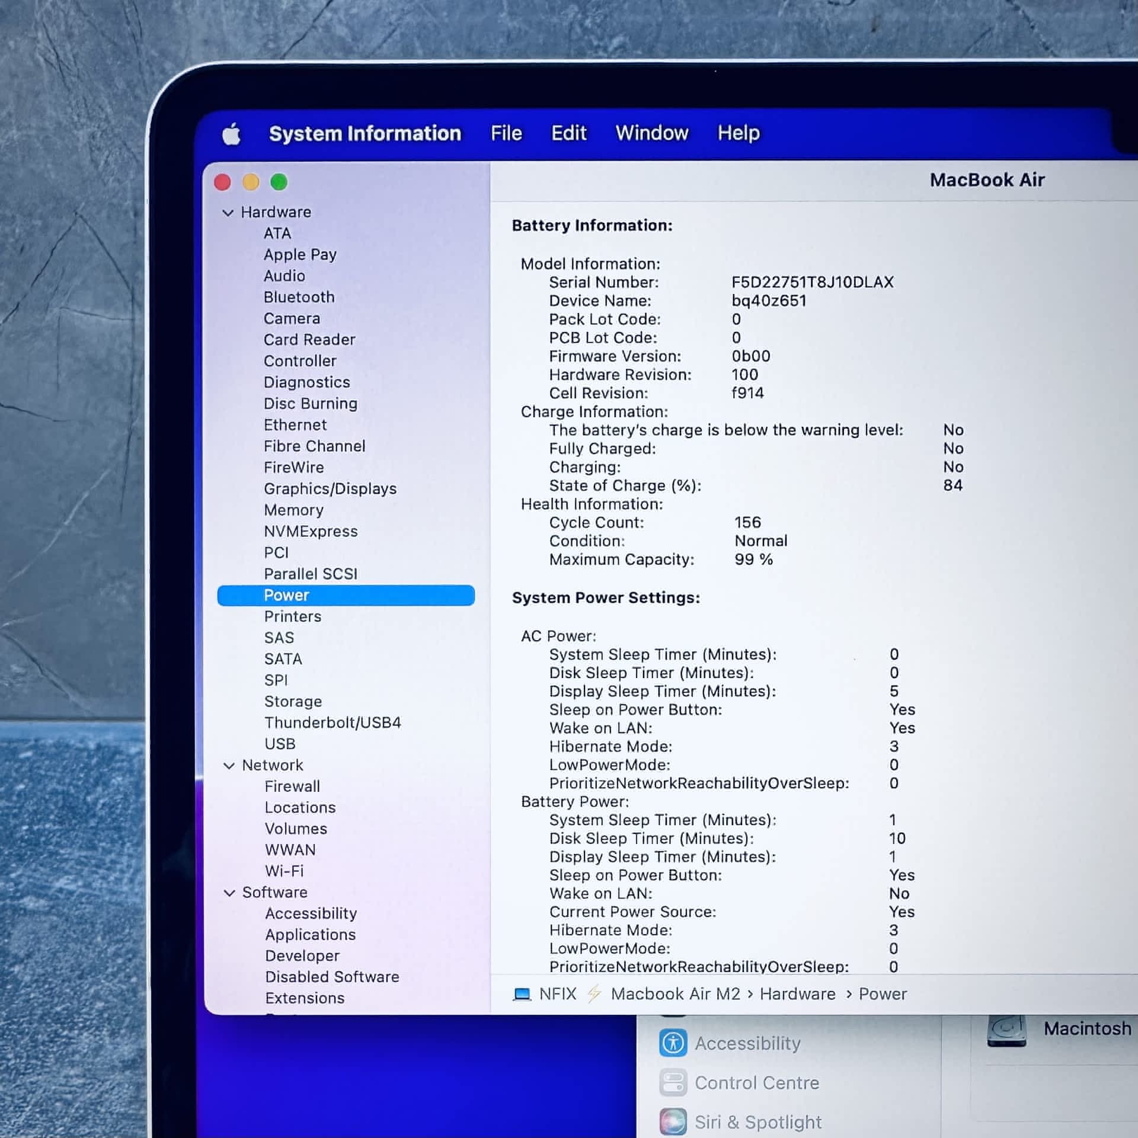Select Thunderbolt/USB4 in the sidebar
Viewport: 1138px width, 1138px height.
coord(333,723)
